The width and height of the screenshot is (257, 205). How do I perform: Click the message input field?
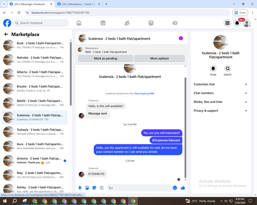(140, 188)
